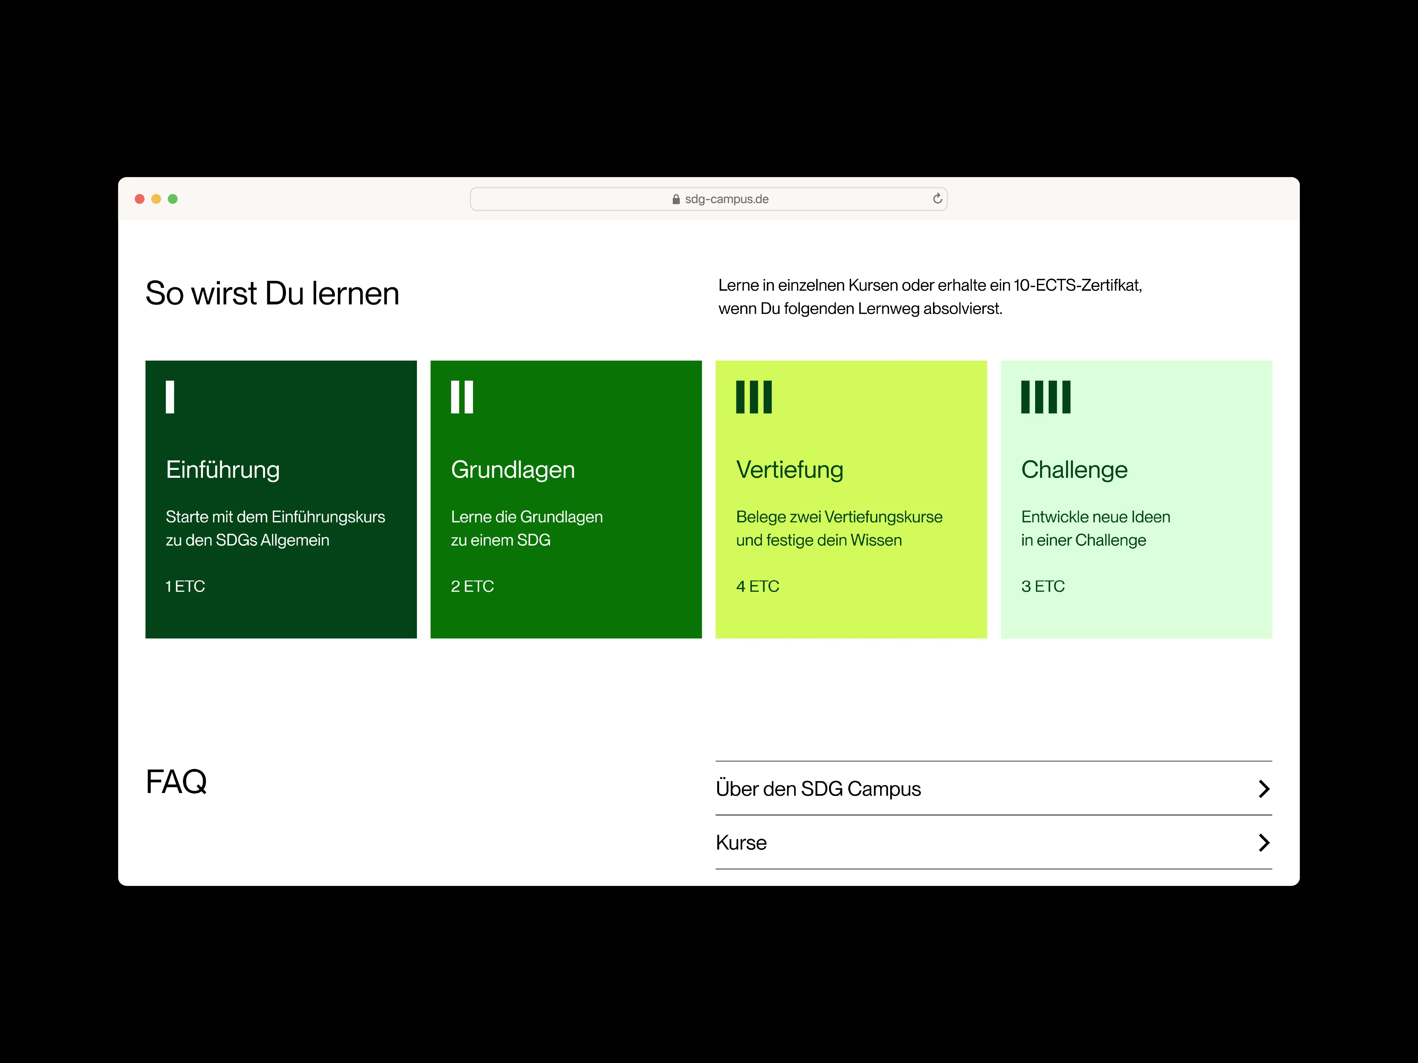
Task: Click the 4 ETC label on Vertiefung card
Action: coord(757,586)
